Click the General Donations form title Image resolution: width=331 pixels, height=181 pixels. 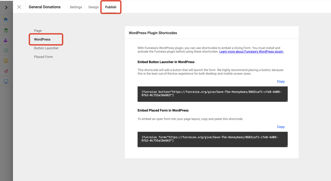(x=45, y=7)
